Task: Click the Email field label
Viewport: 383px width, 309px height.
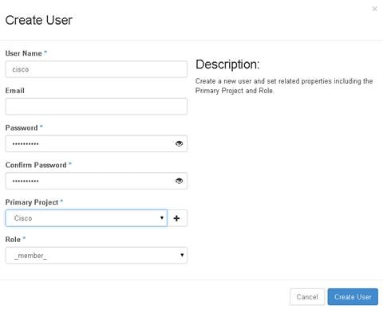Action: pyautogui.click(x=15, y=91)
